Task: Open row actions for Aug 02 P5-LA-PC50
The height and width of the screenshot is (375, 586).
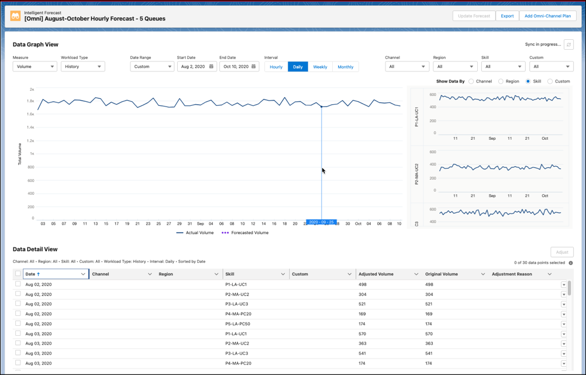Action: pyautogui.click(x=564, y=324)
